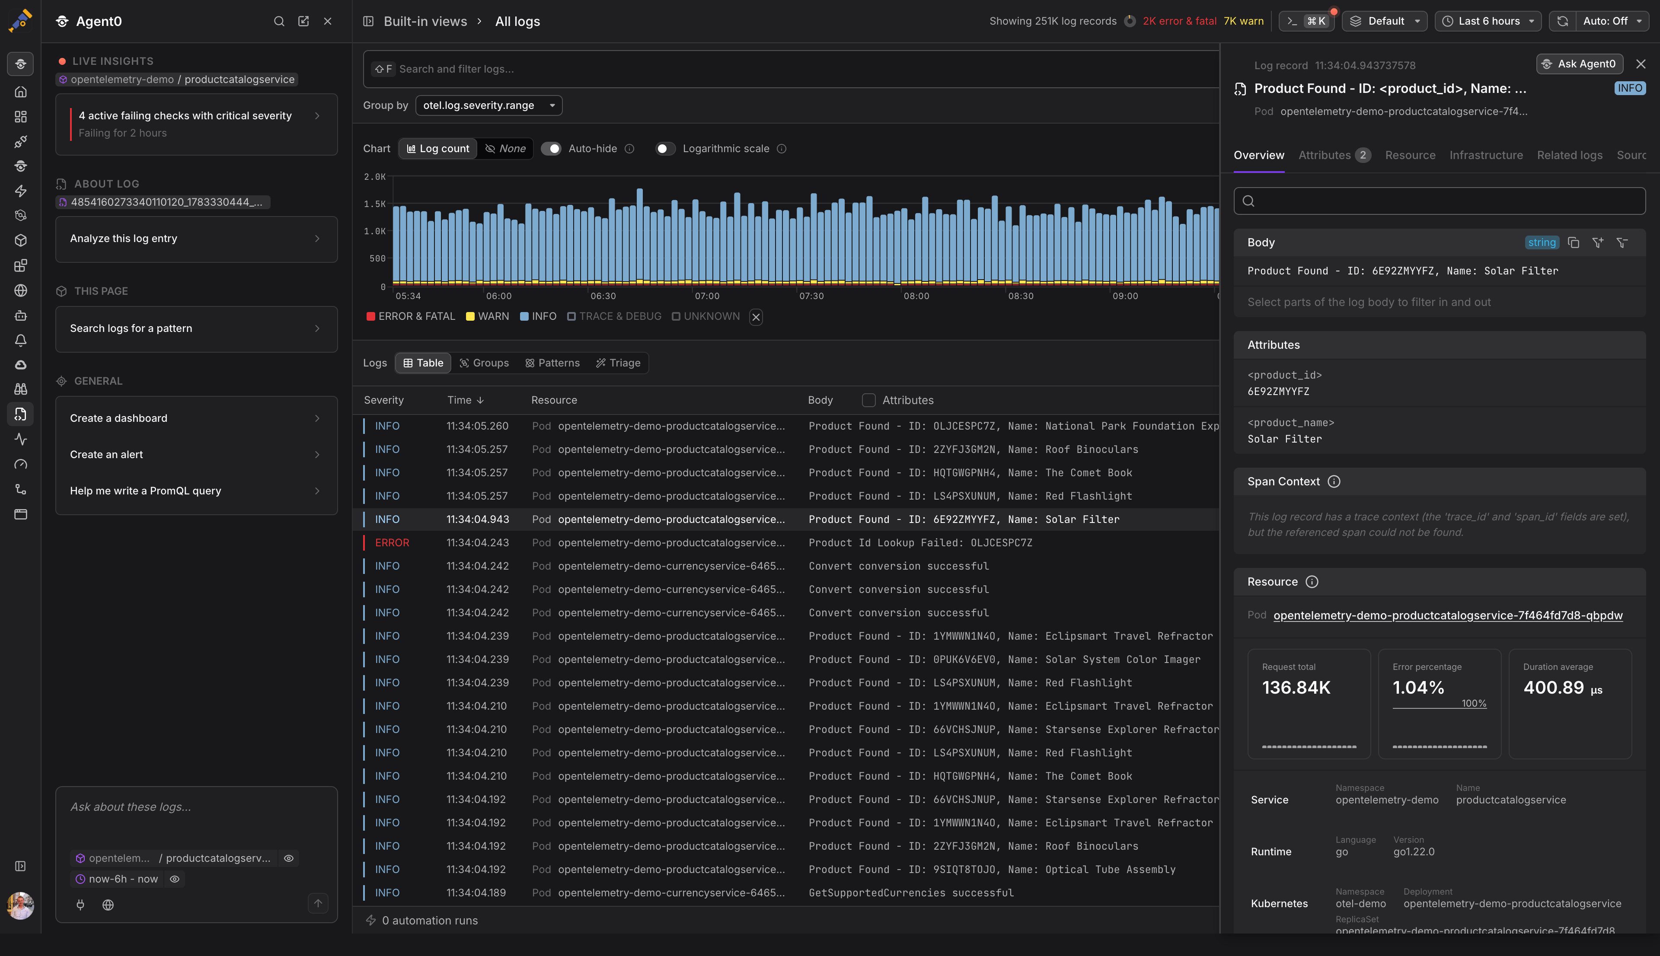Open the logs icon in left sidebar

tap(20, 414)
